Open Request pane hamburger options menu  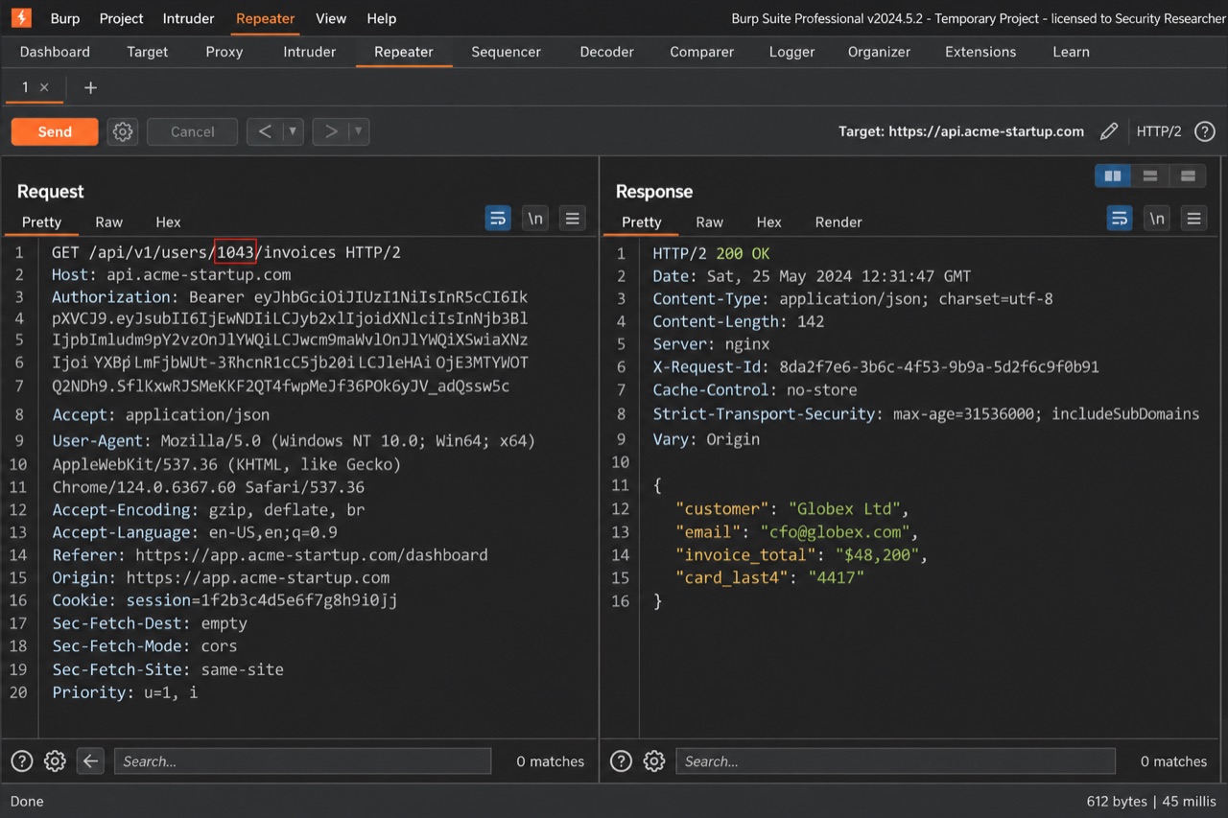click(x=573, y=219)
